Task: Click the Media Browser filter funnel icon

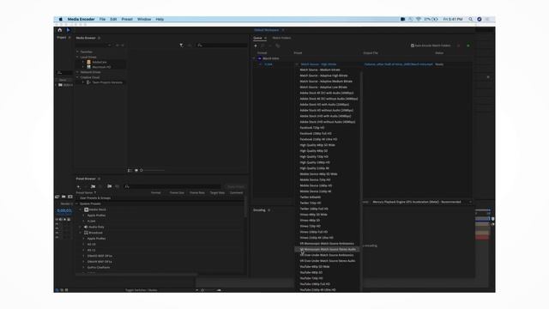Action: point(181,45)
